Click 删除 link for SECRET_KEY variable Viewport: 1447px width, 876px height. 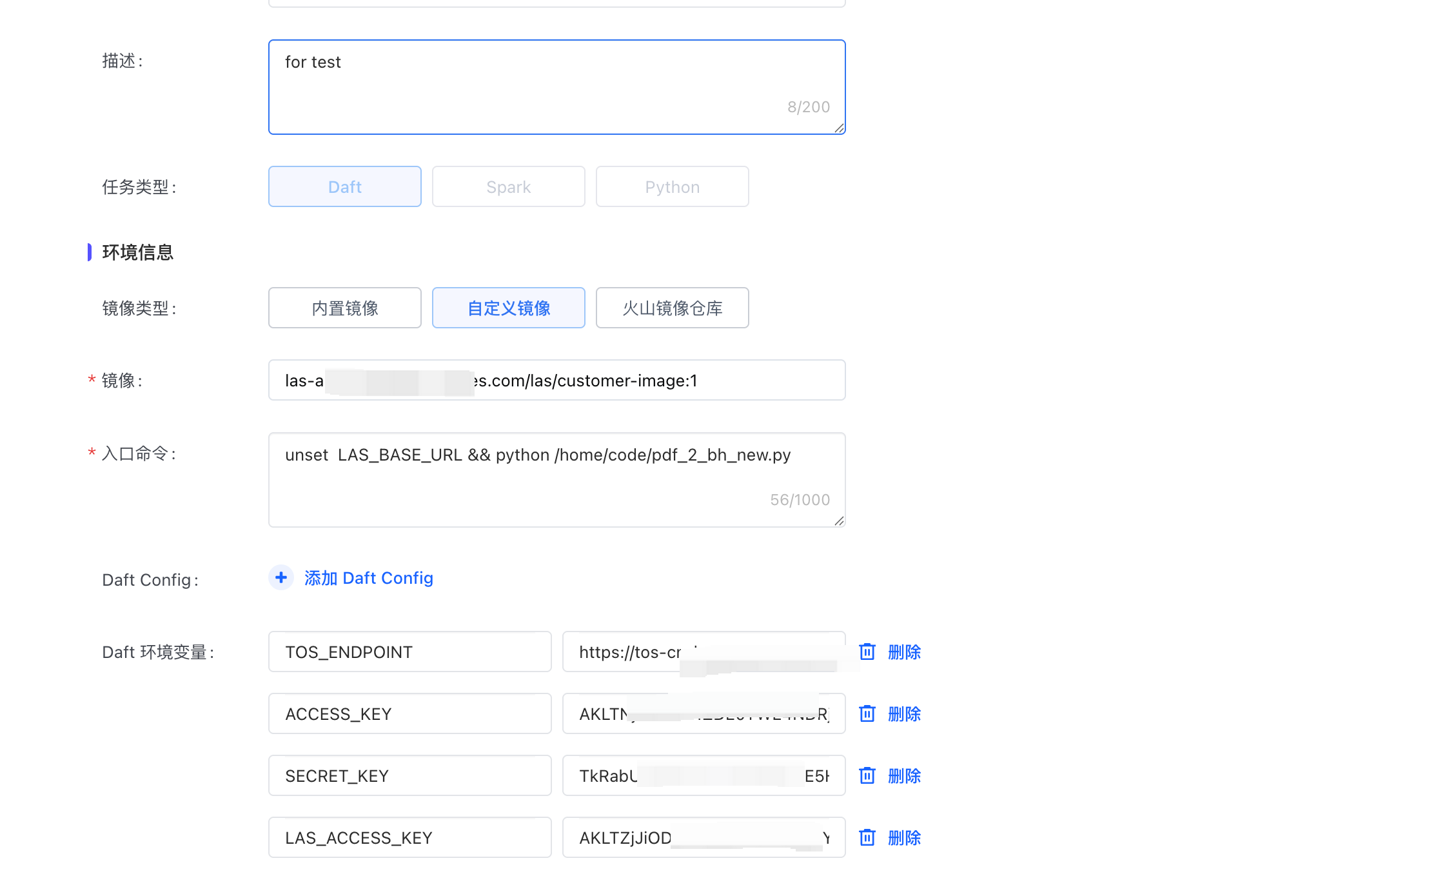[904, 776]
